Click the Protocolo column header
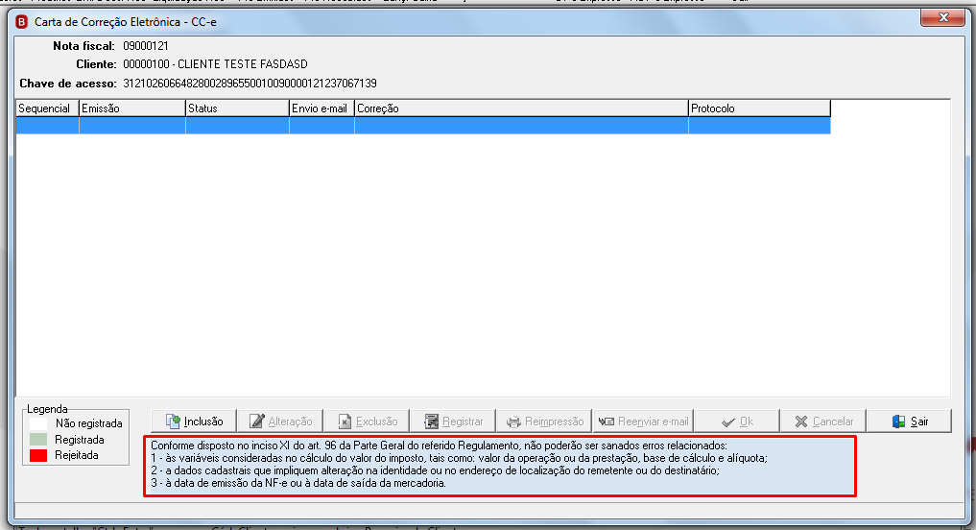Screen dimensions: 976x530 click(759, 108)
